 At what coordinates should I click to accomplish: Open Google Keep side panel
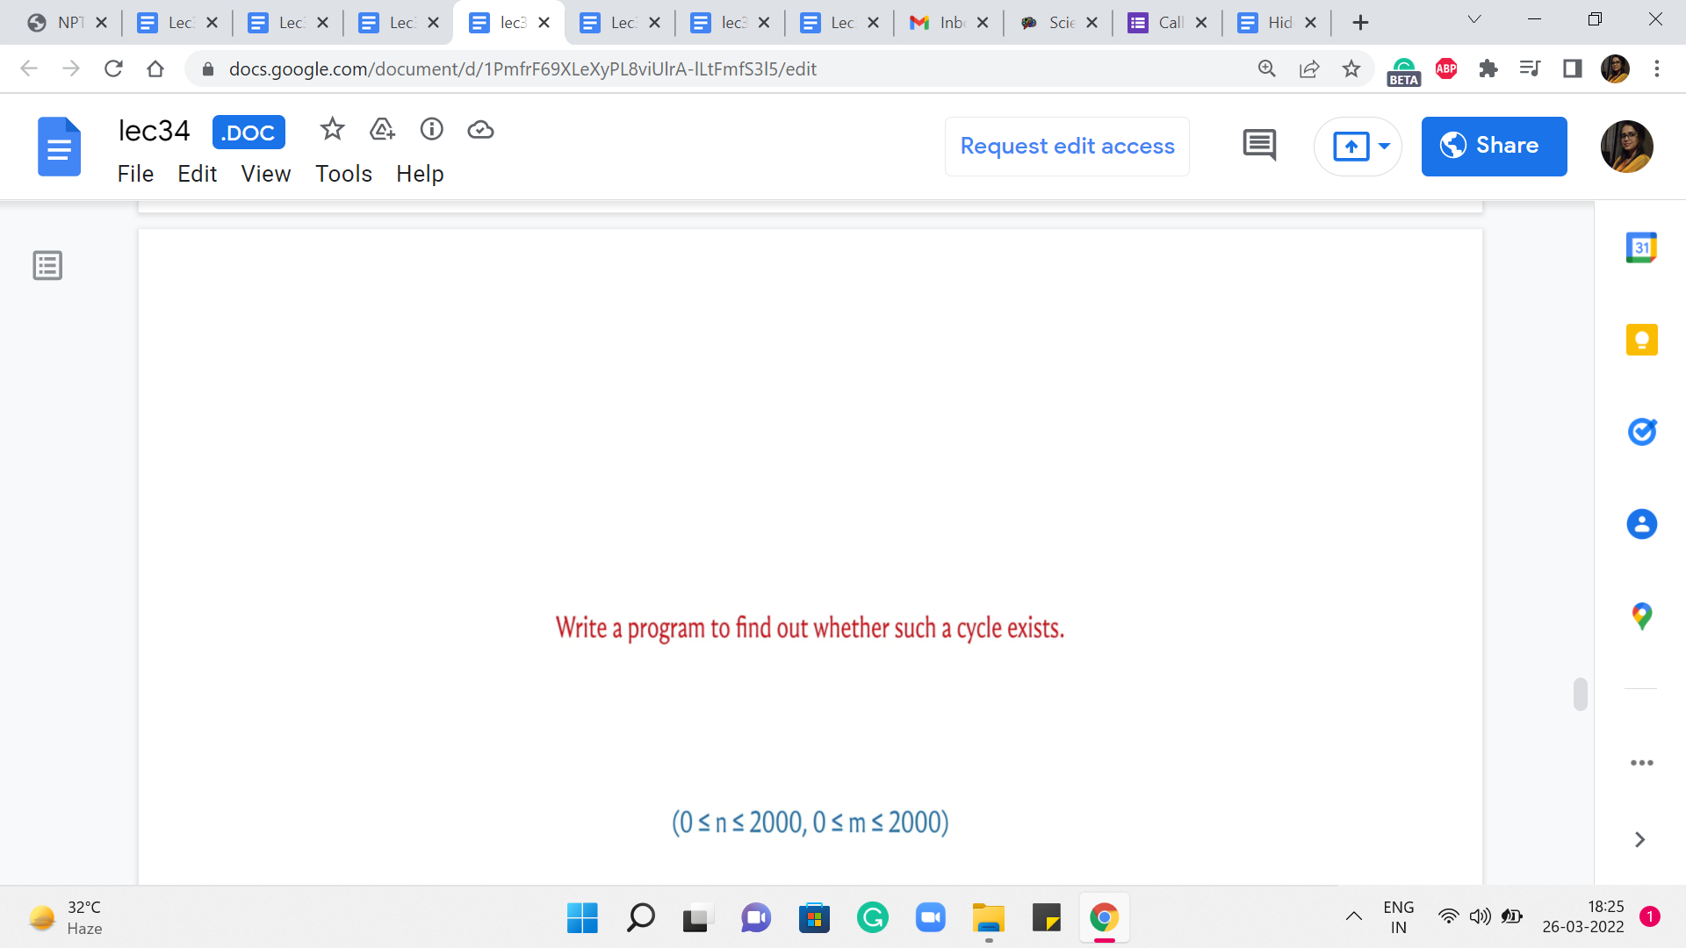(1640, 340)
